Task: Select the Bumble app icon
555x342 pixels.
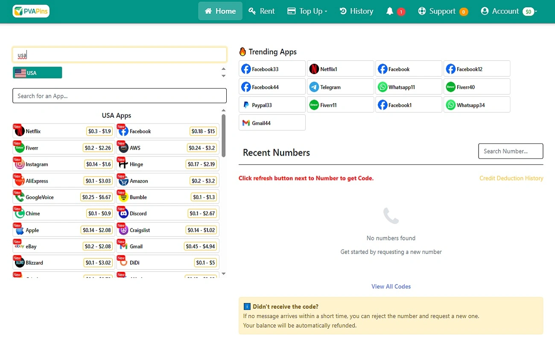Action: [124, 197]
